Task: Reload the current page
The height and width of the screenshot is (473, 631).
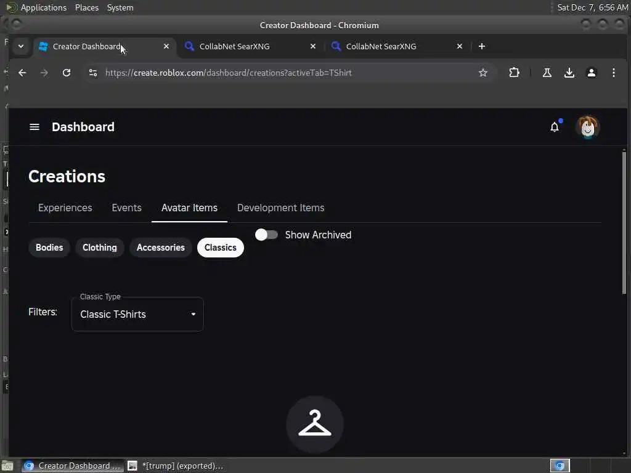Action: point(67,73)
